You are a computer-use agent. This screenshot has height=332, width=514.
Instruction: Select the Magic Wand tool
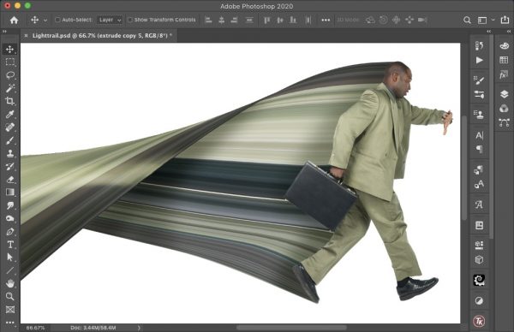click(x=9, y=88)
